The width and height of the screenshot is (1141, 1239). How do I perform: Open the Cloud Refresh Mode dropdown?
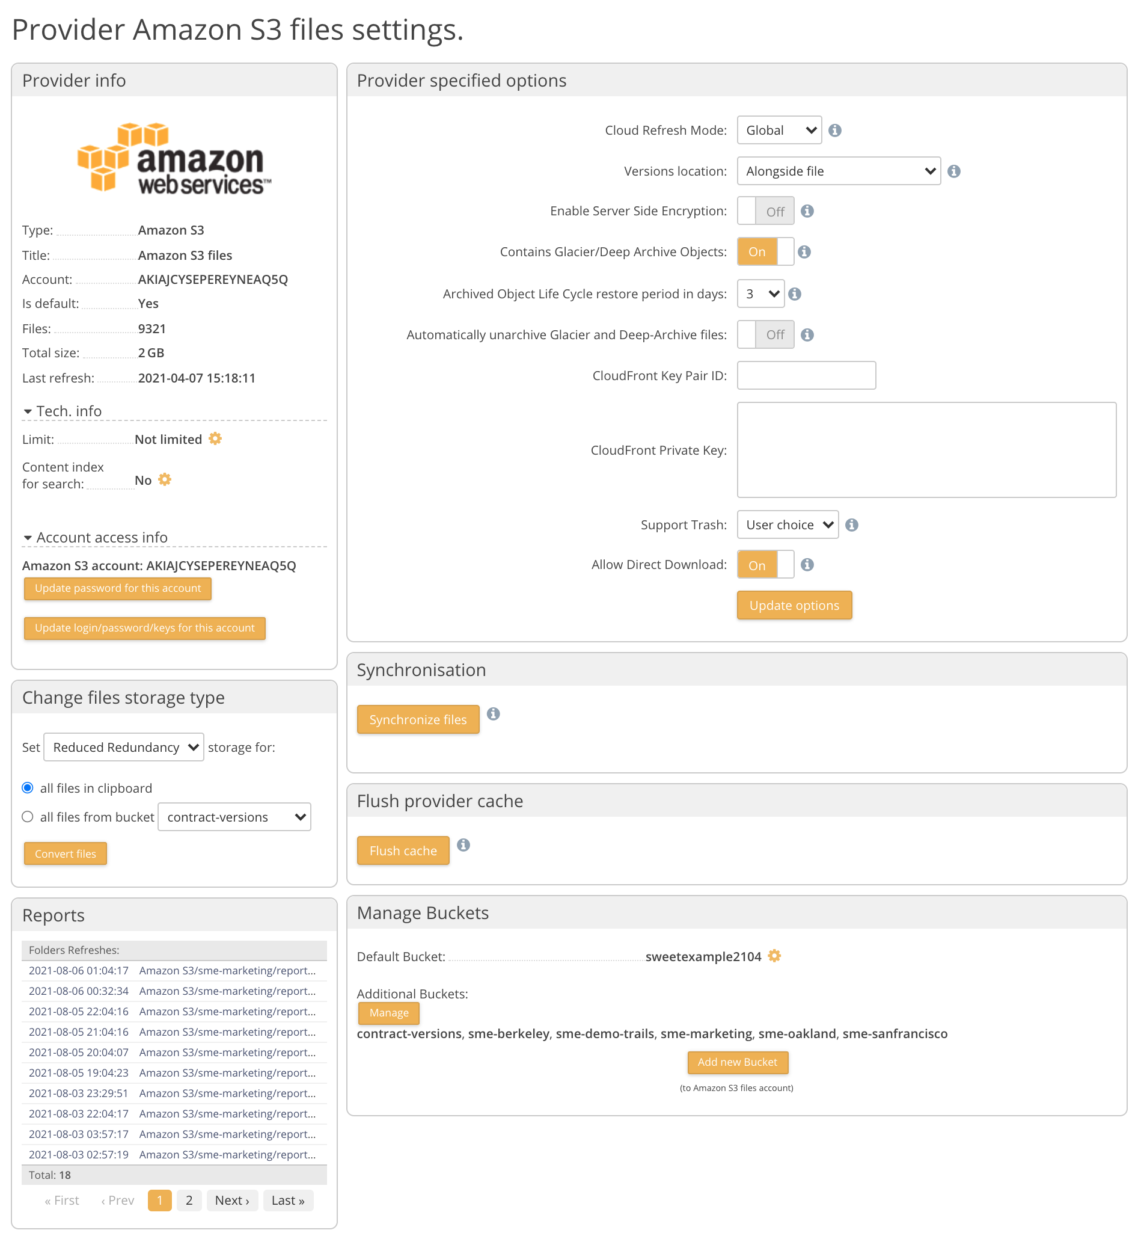click(x=779, y=131)
